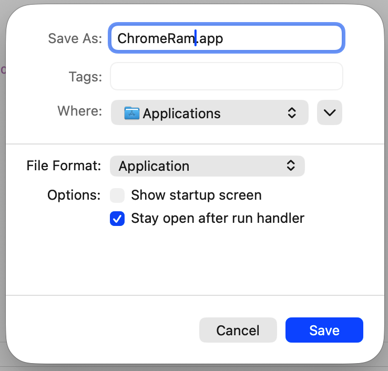Place cursor after .app in filename
Viewport: 388px width, 371px height.
click(x=223, y=38)
